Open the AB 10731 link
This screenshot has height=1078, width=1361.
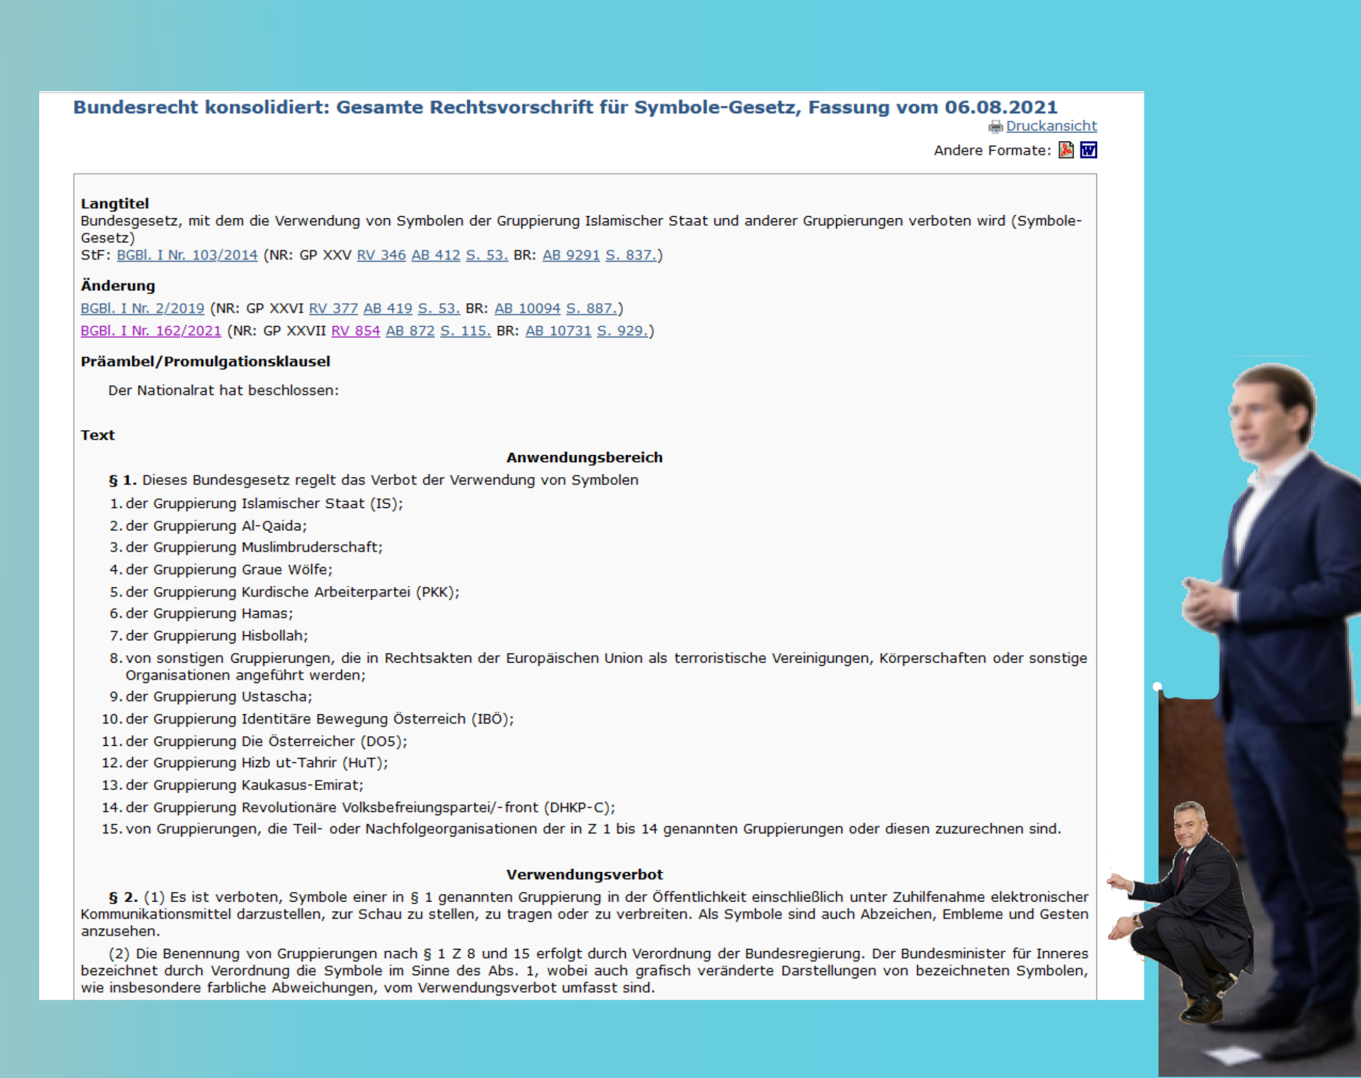tap(558, 330)
